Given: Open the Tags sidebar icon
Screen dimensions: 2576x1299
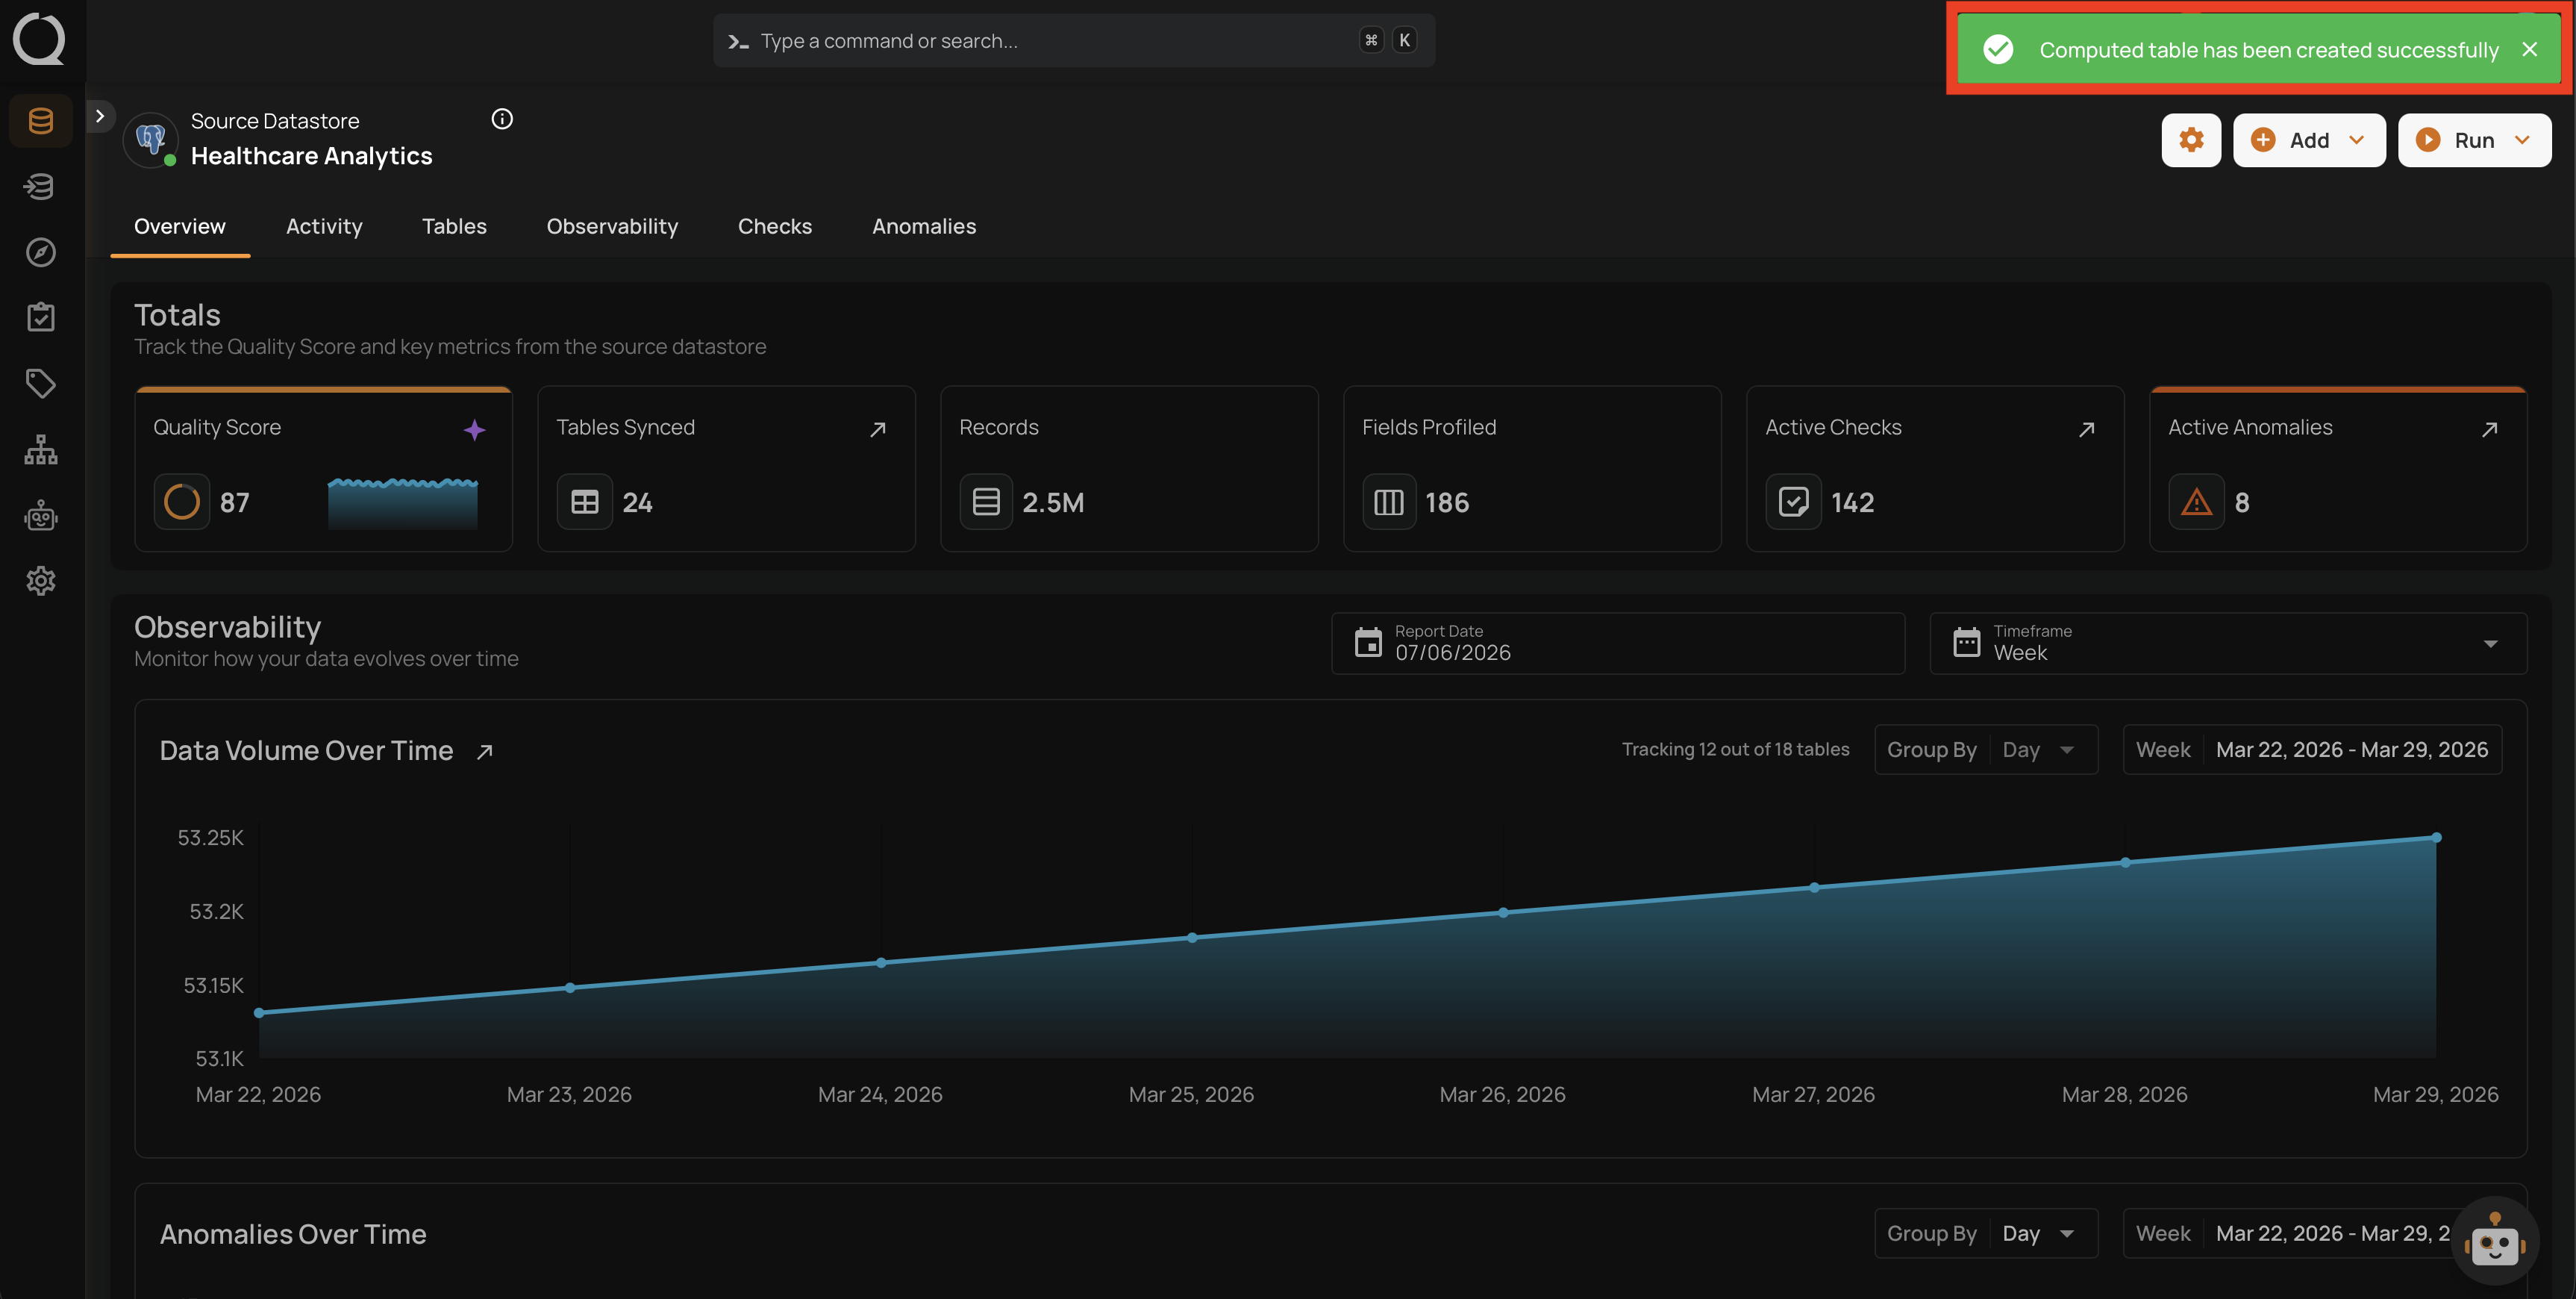Looking at the screenshot, I should click(41, 383).
